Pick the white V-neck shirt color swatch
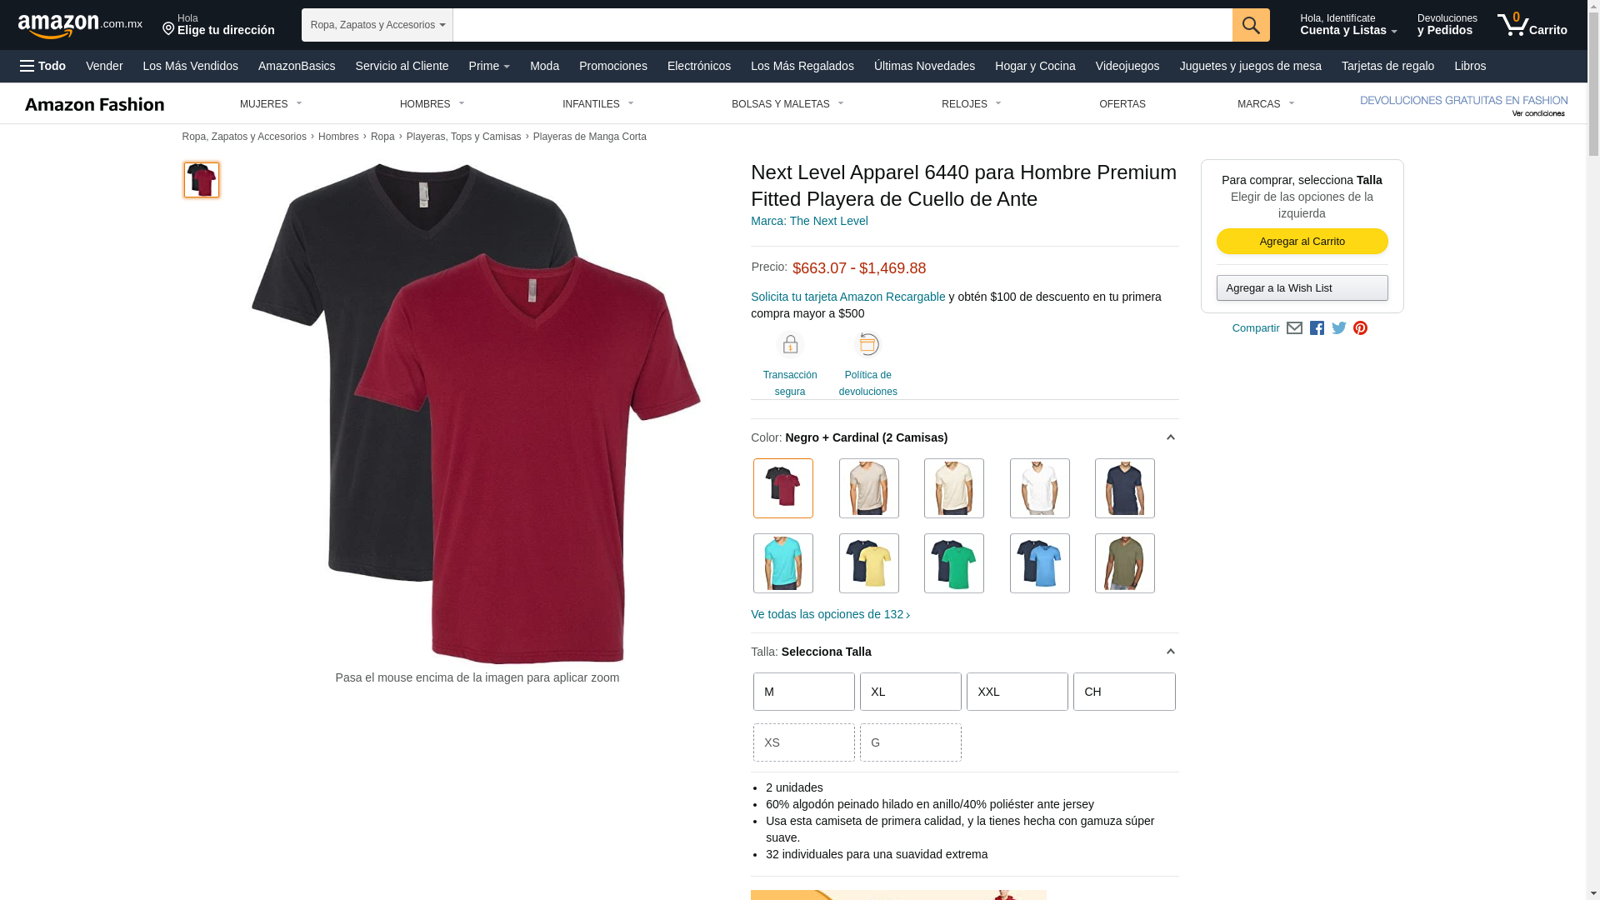The height and width of the screenshot is (900, 1600). click(1040, 488)
